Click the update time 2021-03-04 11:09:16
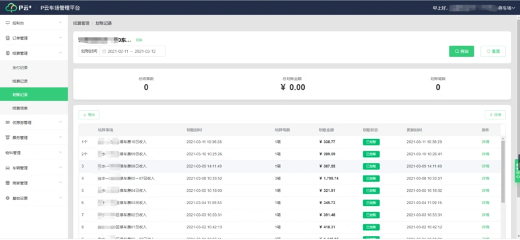 [424, 203]
